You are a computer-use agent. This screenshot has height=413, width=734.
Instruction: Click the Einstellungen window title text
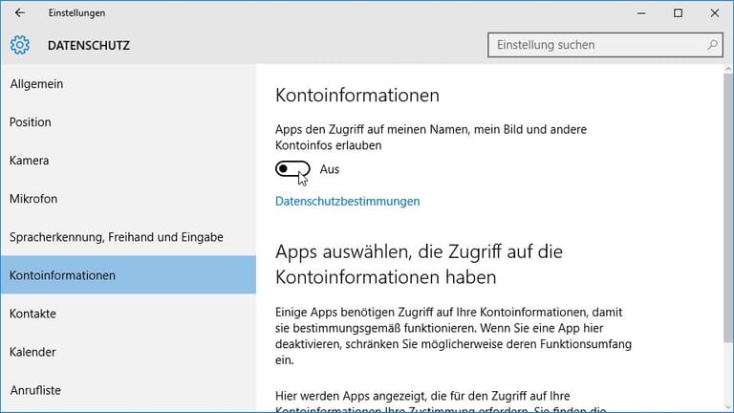[76, 13]
